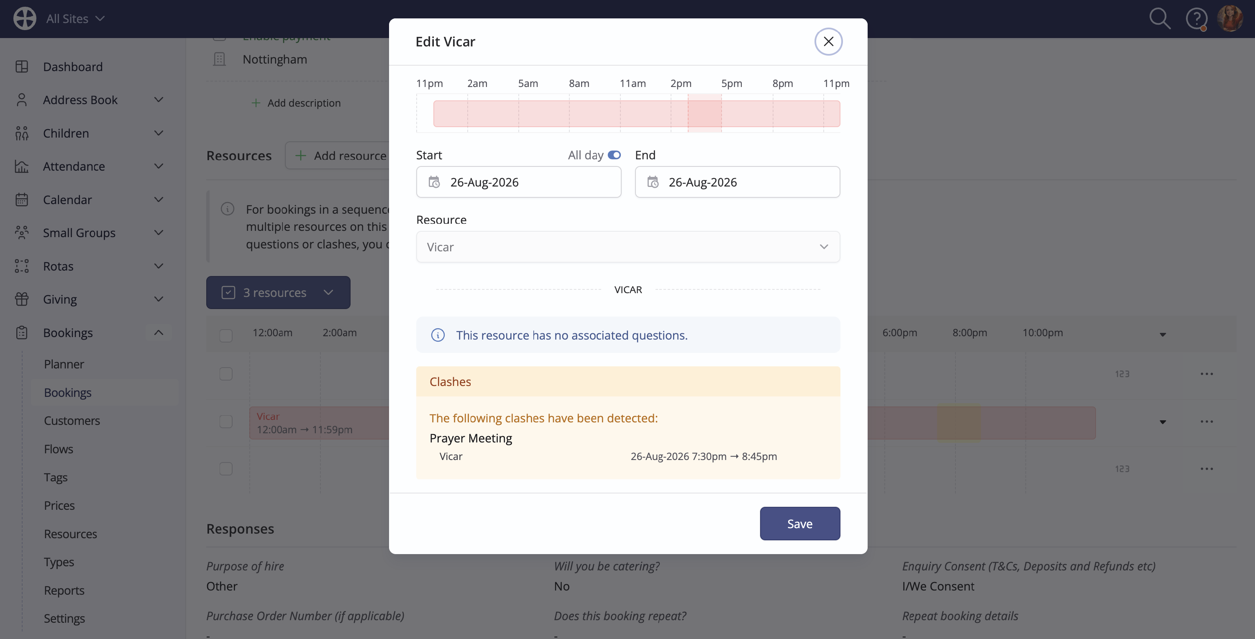This screenshot has height=639, width=1255.
Task: Click the Small Groups icon
Action: click(21, 233)
